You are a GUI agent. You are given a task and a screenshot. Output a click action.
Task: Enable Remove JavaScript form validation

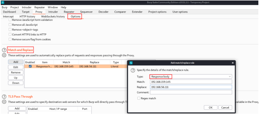tap(10, 20)
